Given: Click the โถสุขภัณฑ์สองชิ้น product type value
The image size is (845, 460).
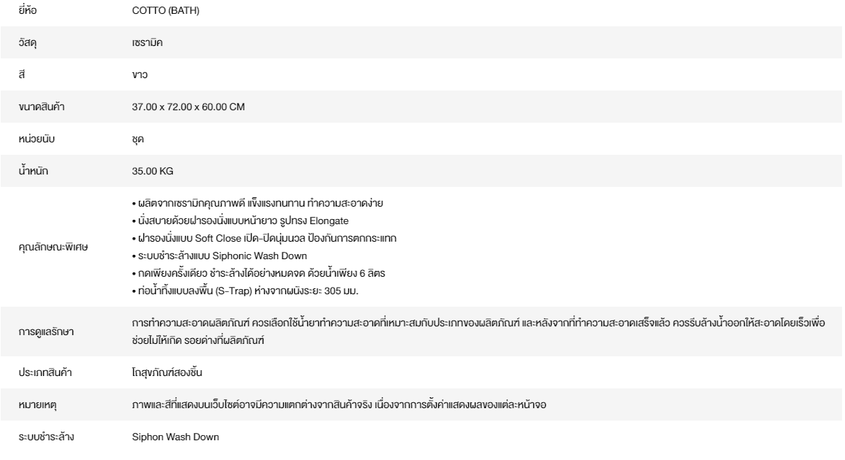Looking at the screenshot, I should click(x=163, y=372).
